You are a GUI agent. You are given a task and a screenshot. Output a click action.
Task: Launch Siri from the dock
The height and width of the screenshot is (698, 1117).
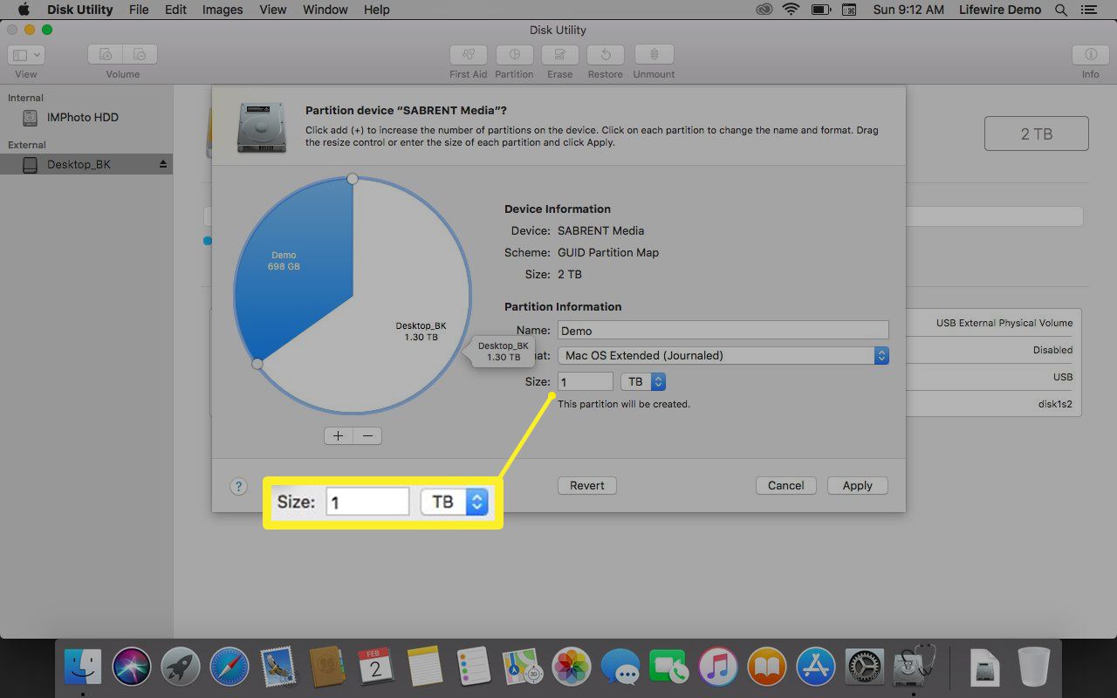(x=132, y=667)
